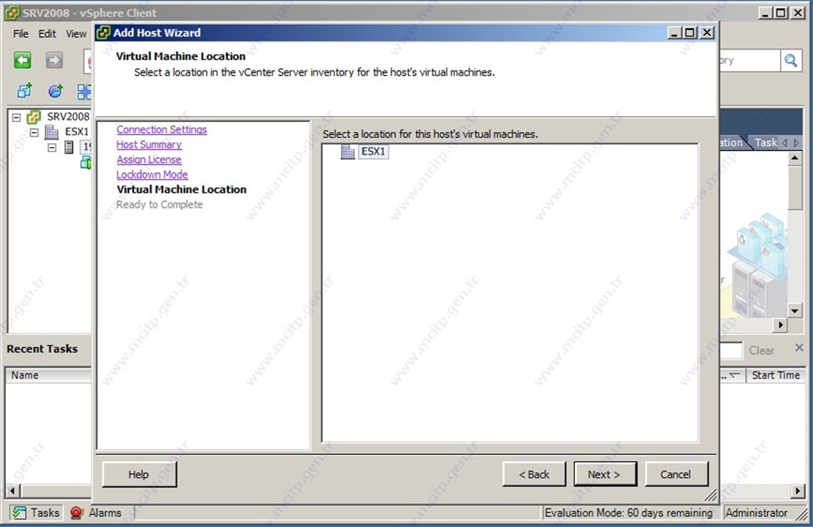Screen dimensions: 813x527
Task: Click the vertical scrollbar up arrow in right panel
Action: pos(794,158)
